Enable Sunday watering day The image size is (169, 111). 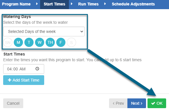8,42
